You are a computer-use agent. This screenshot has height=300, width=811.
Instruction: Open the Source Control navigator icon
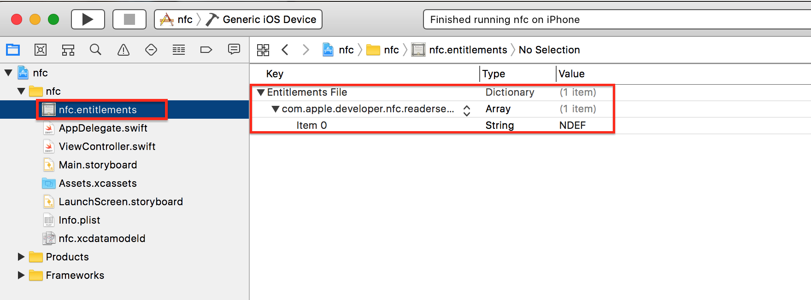(41, 50)
